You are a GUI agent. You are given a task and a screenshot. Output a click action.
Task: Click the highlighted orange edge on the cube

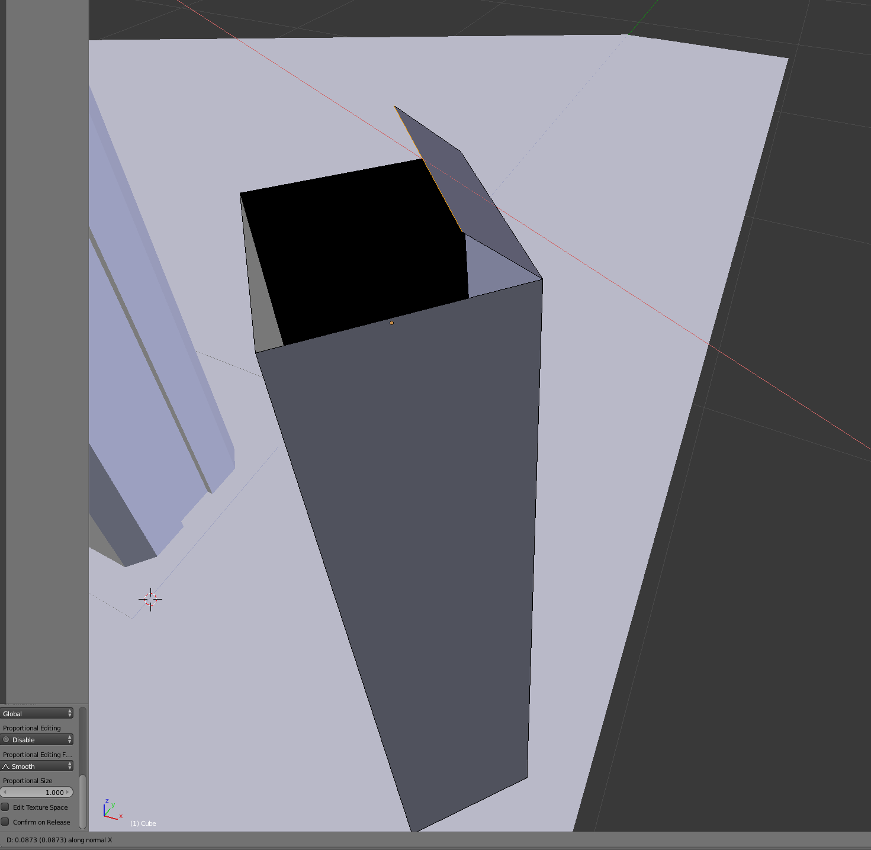tap(428, 169)
